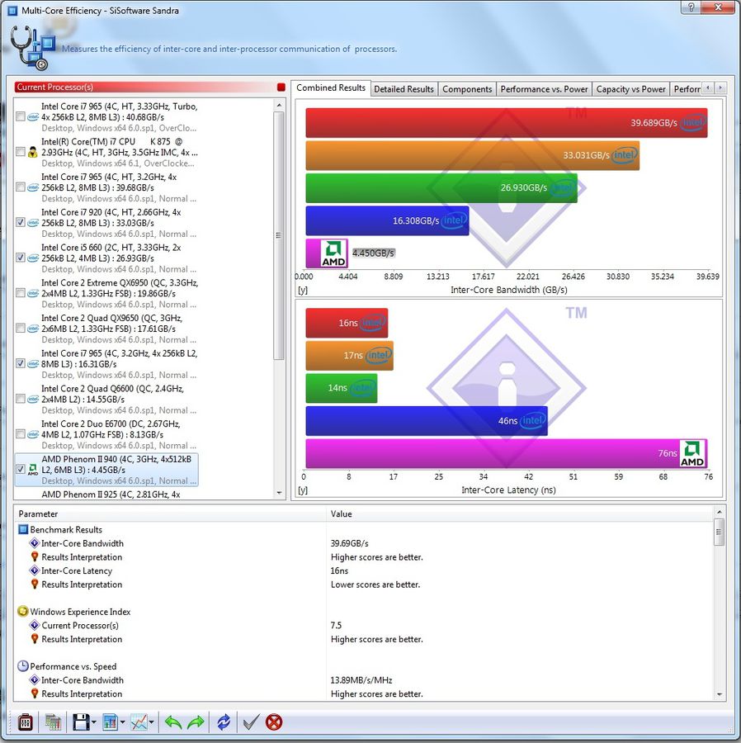Click the chart type icon in toolbar
The width and height of the screenshot is (741, 743).
point(111,722)
